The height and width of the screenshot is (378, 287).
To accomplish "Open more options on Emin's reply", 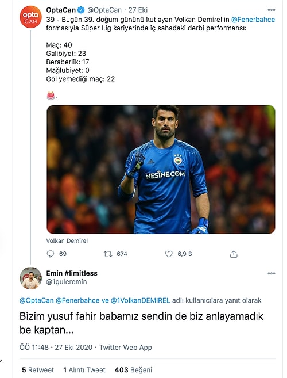I will (x=271, y=273).
